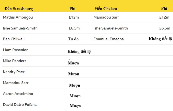Image resolution: width=173 pixels, height=111 pixels.
Task: Click the "Mượn" fee beside Aaron Anselmino
Action: pos(75,96)
